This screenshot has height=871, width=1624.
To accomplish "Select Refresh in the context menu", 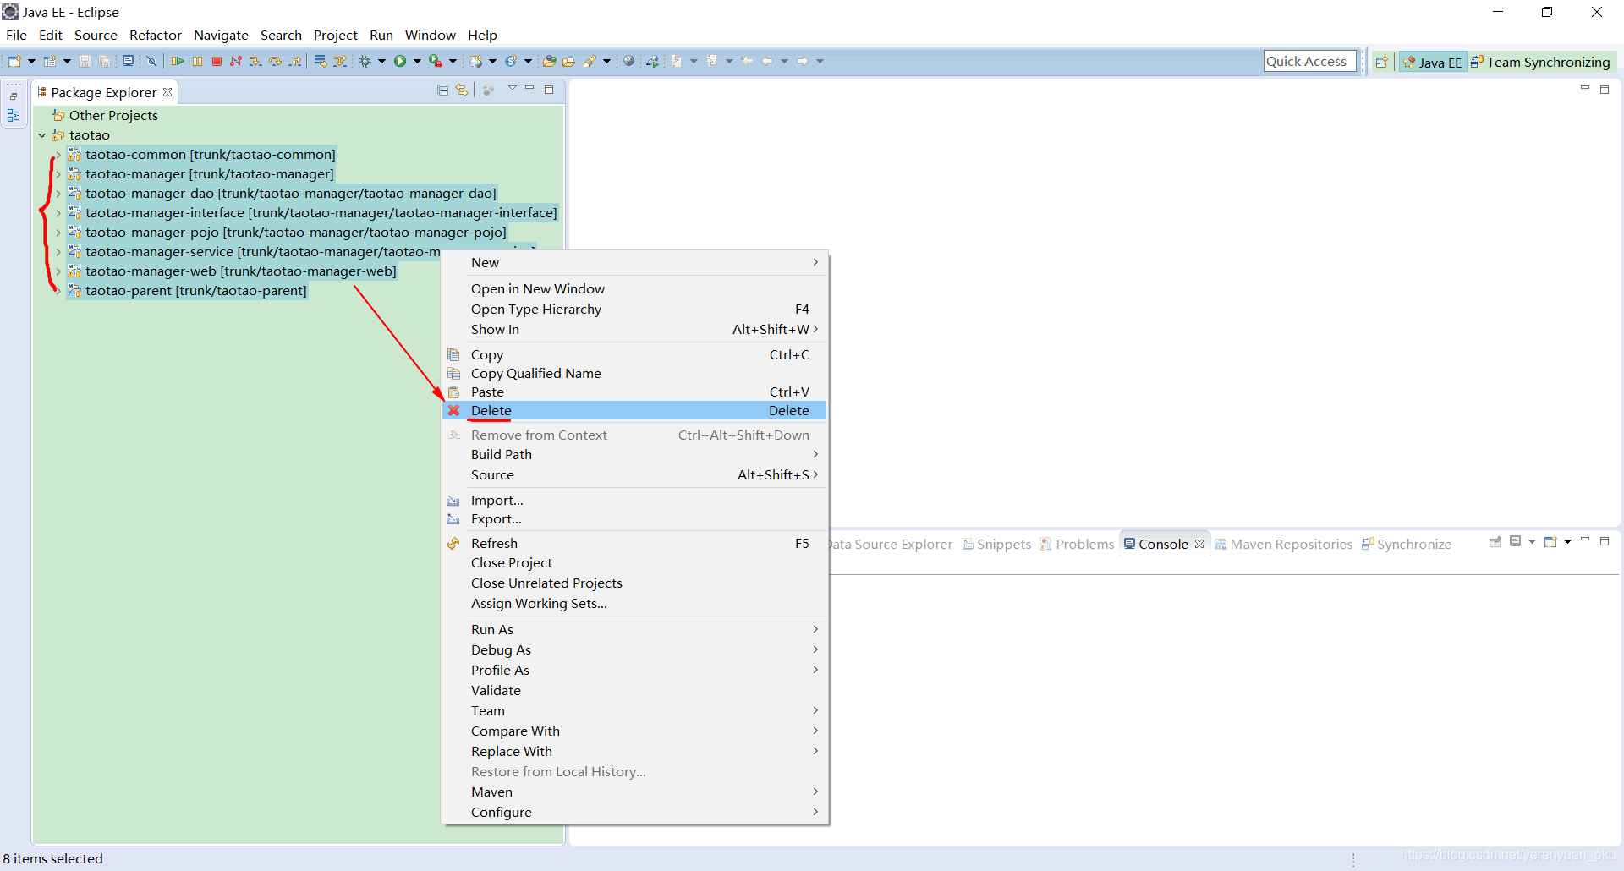I will [x=634, y=543].
